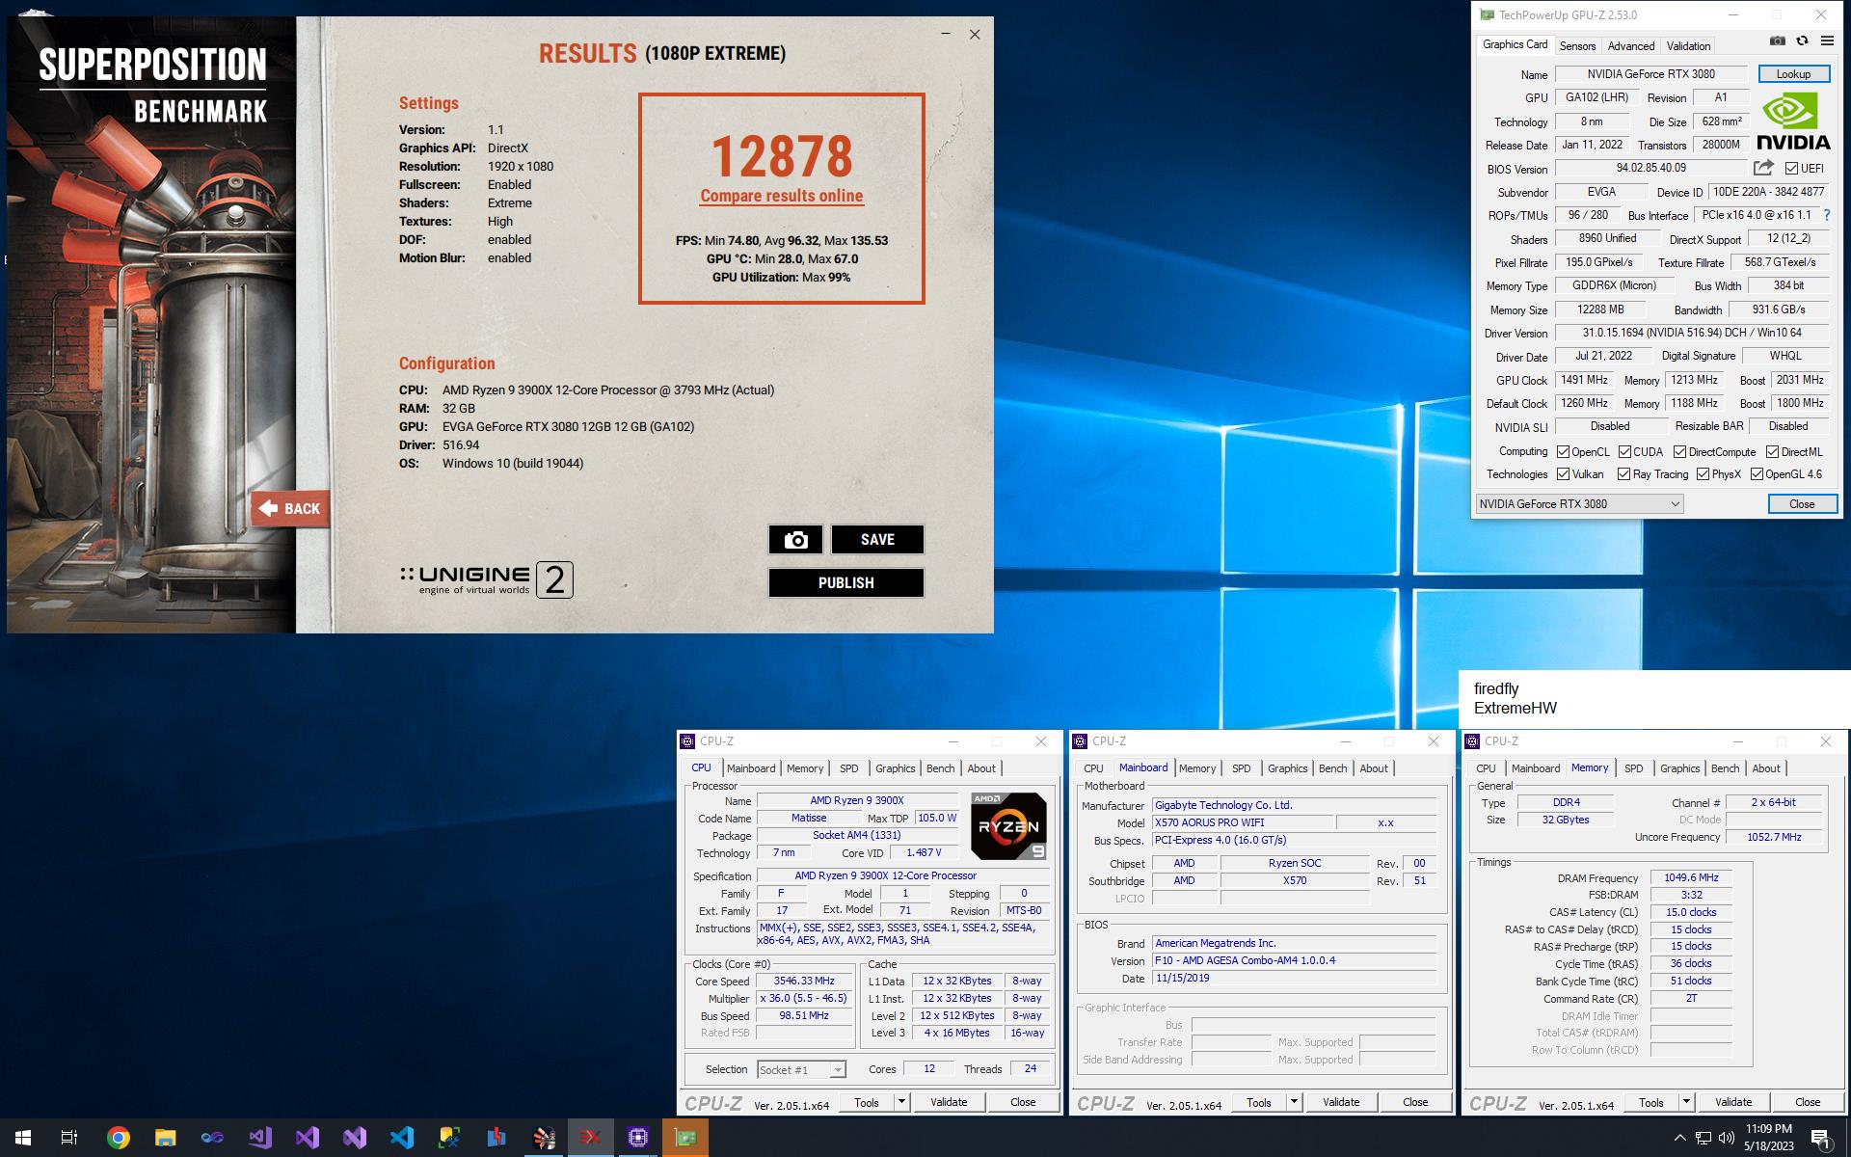The height and width of the screenshot is (1157, 1851).
Task: Click the blue infinity-loop taskbar icon
Action: (x=212, y=1138)
